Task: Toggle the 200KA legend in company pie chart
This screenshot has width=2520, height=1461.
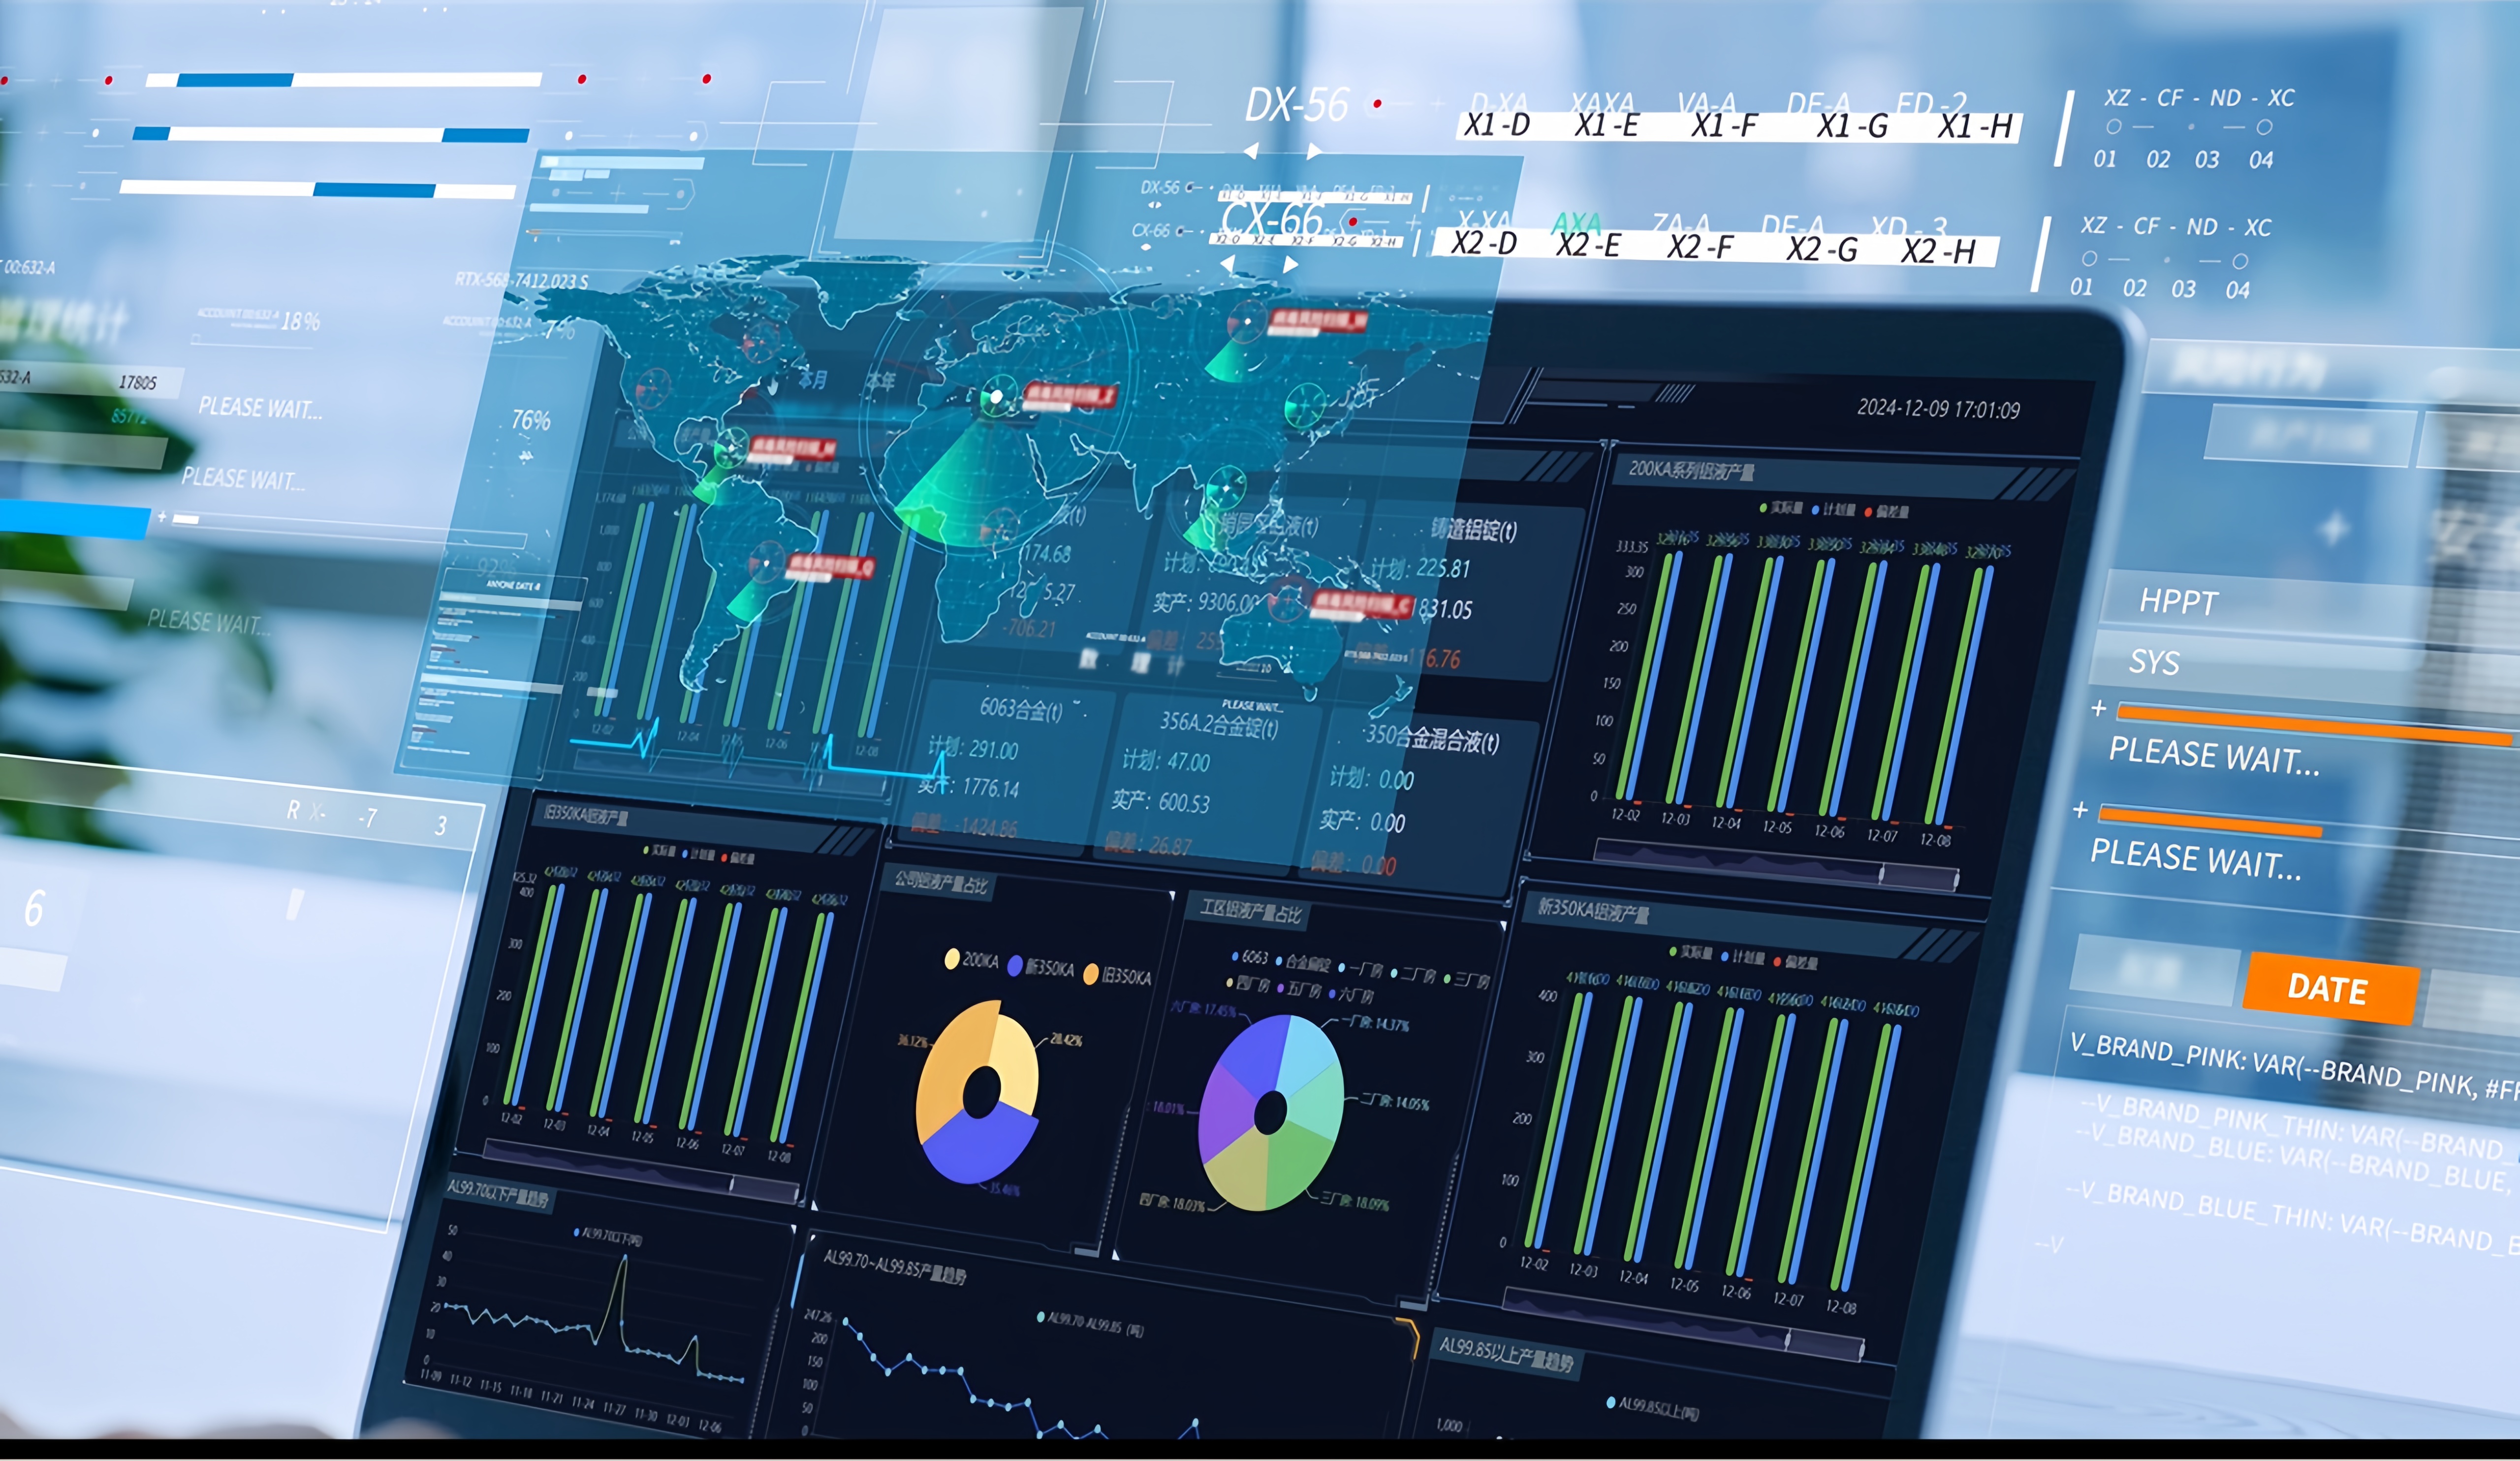Action: tap(972, 960)
